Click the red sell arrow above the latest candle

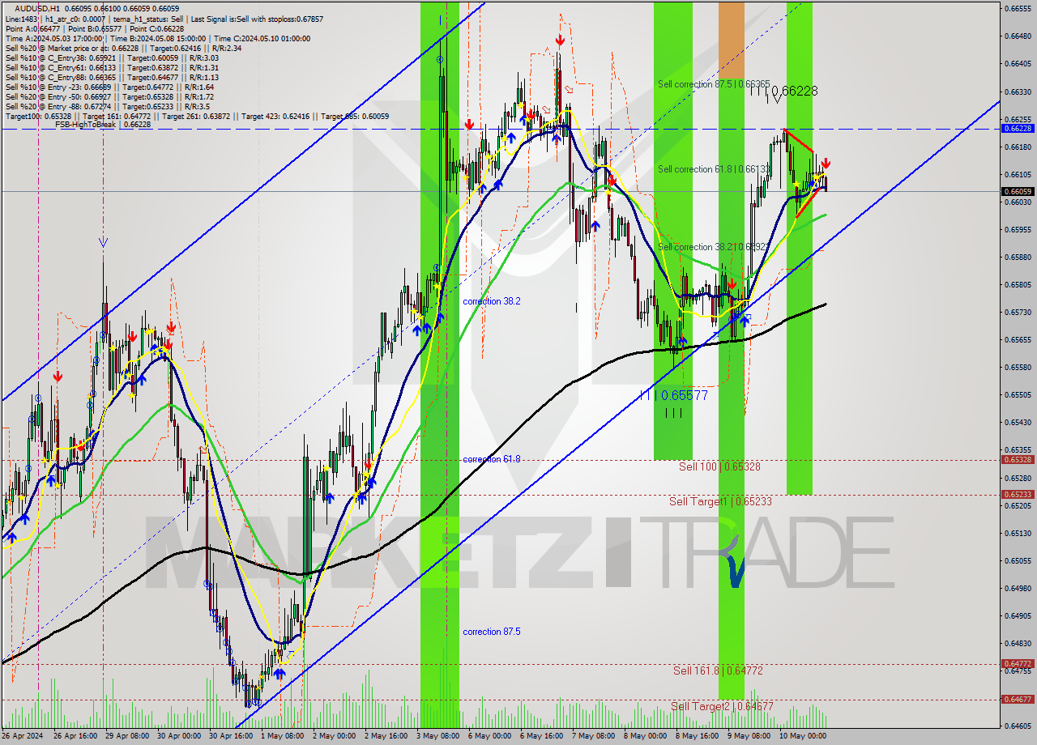[825, 163]
